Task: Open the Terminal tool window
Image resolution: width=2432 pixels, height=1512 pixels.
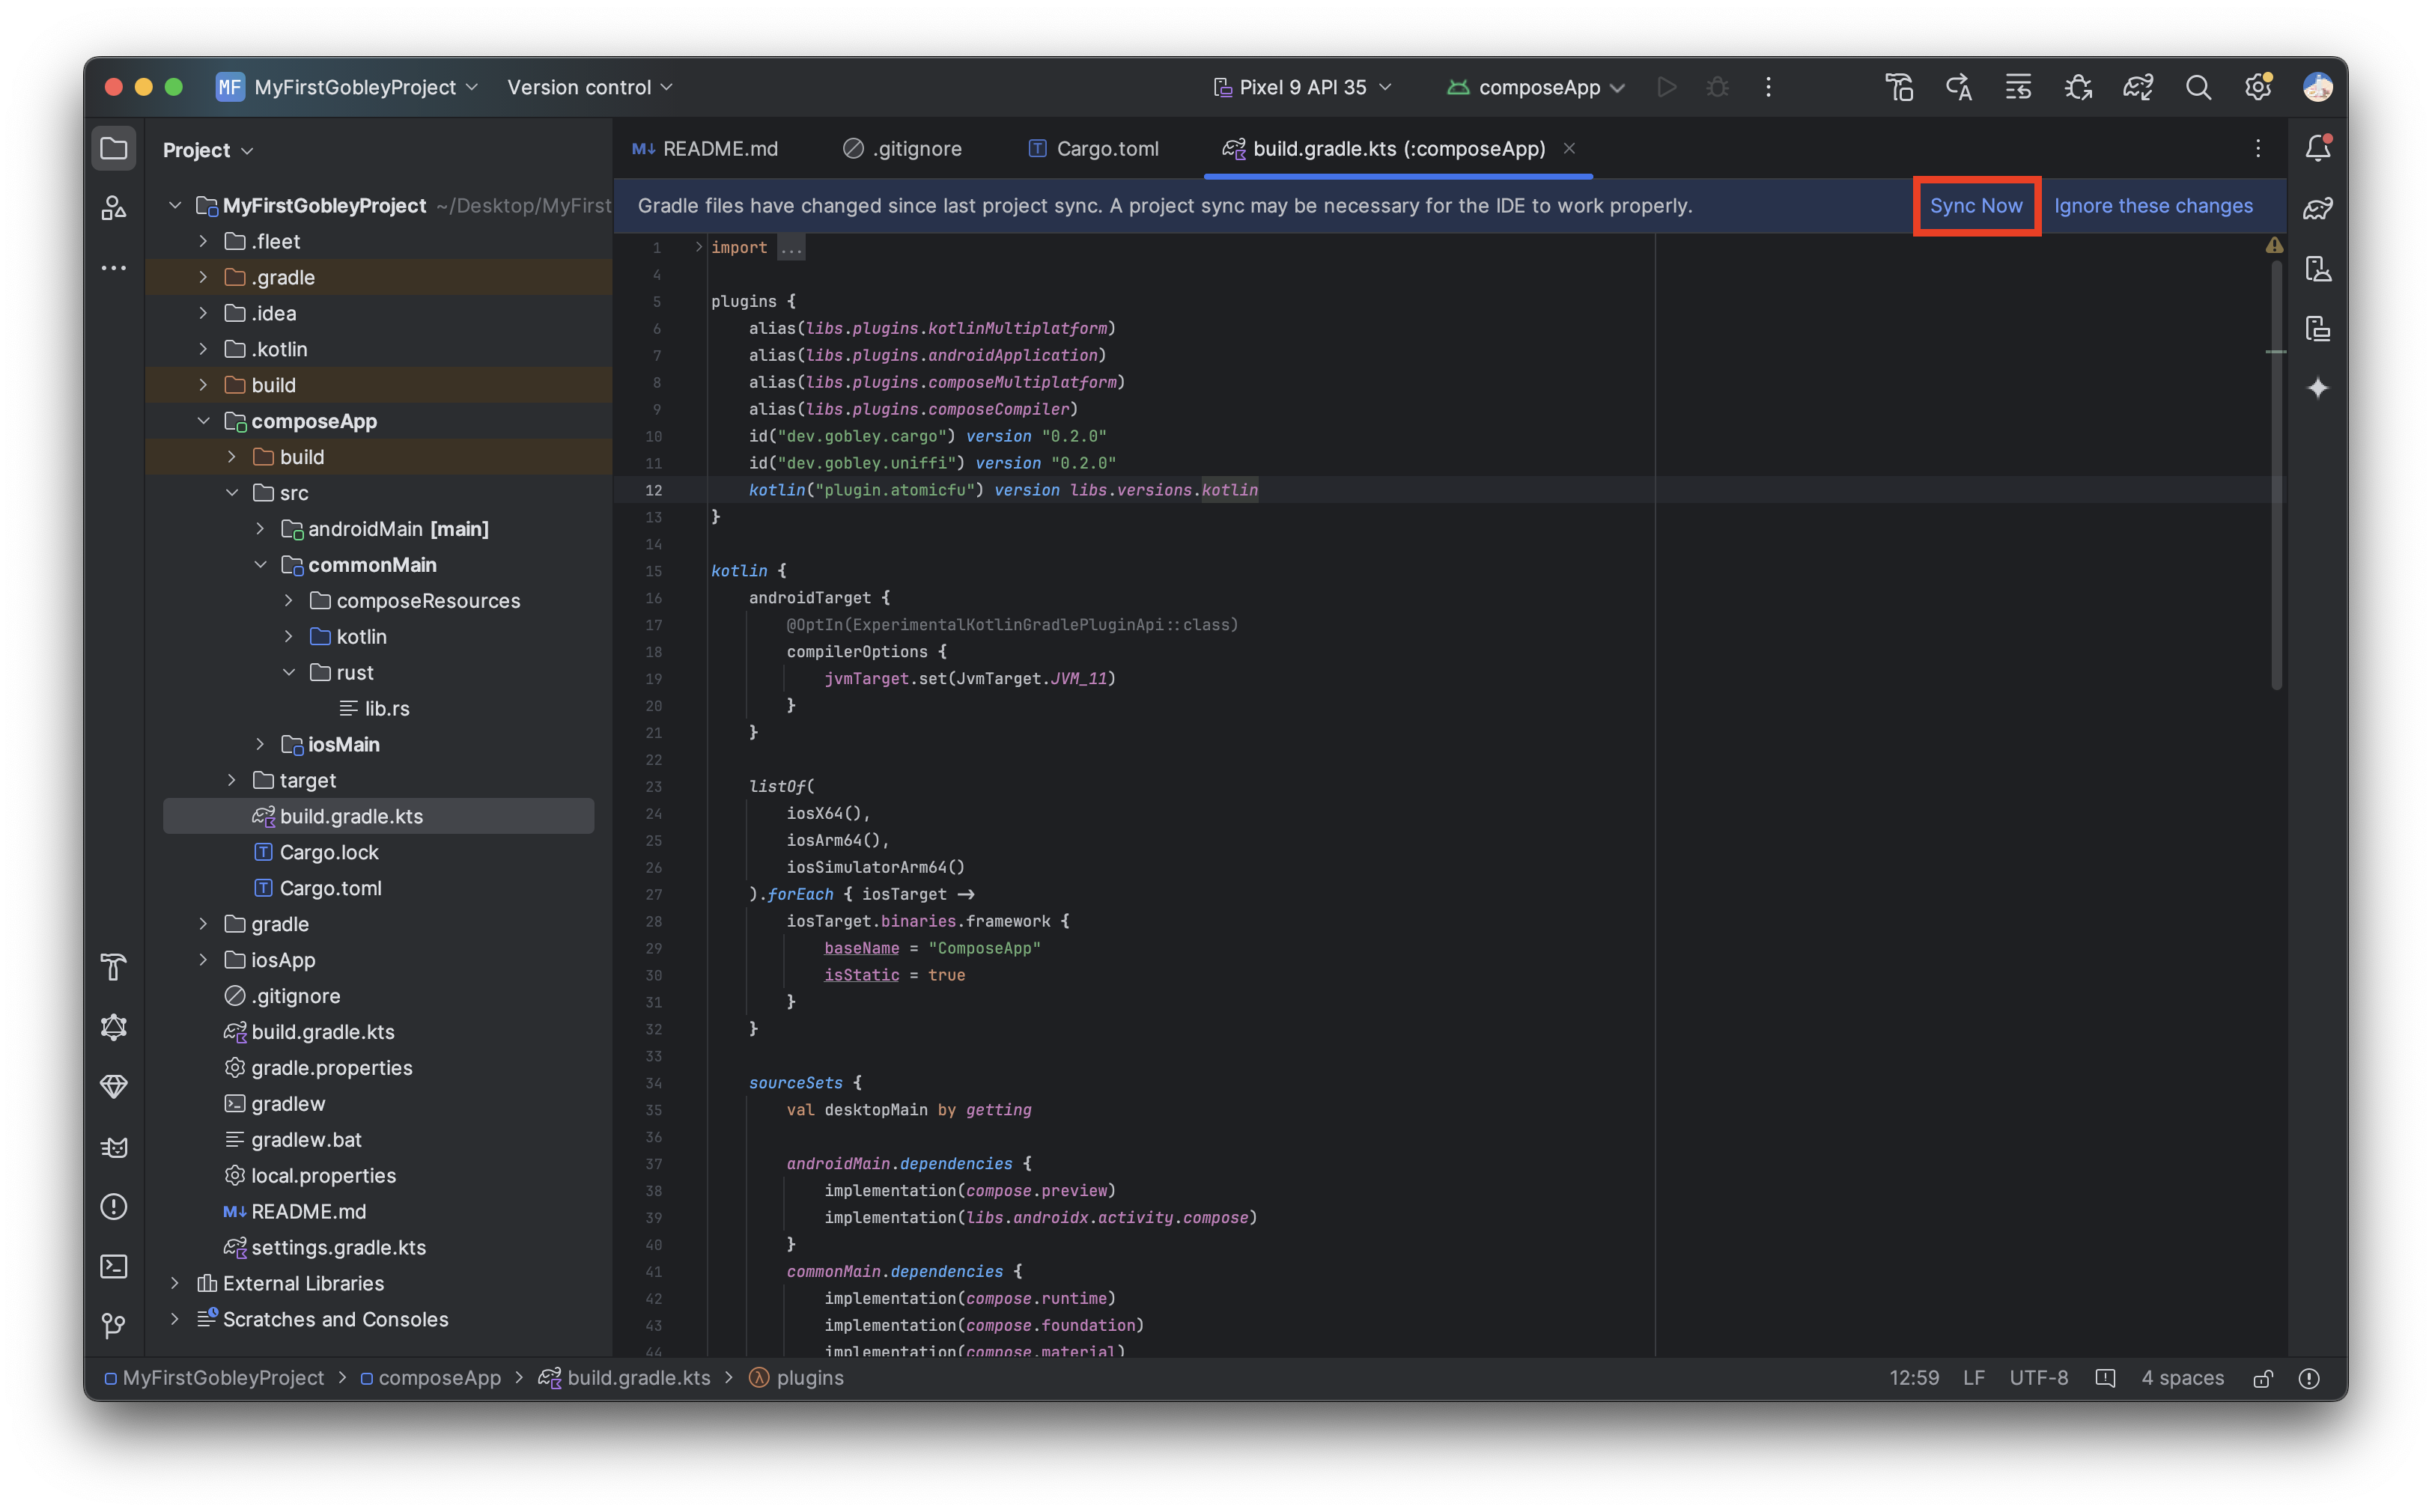Action: click(114, 1266)
